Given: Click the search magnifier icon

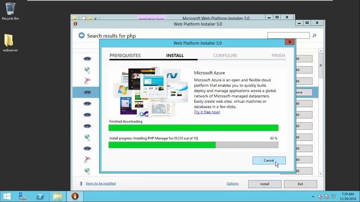Looking at the screenshot, I should click(314, 35).
